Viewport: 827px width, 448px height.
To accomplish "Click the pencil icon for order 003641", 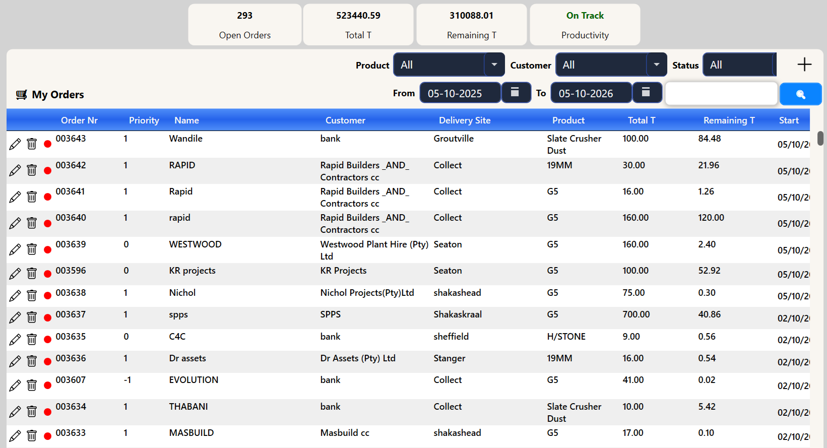I will click(x=15, y=197).
